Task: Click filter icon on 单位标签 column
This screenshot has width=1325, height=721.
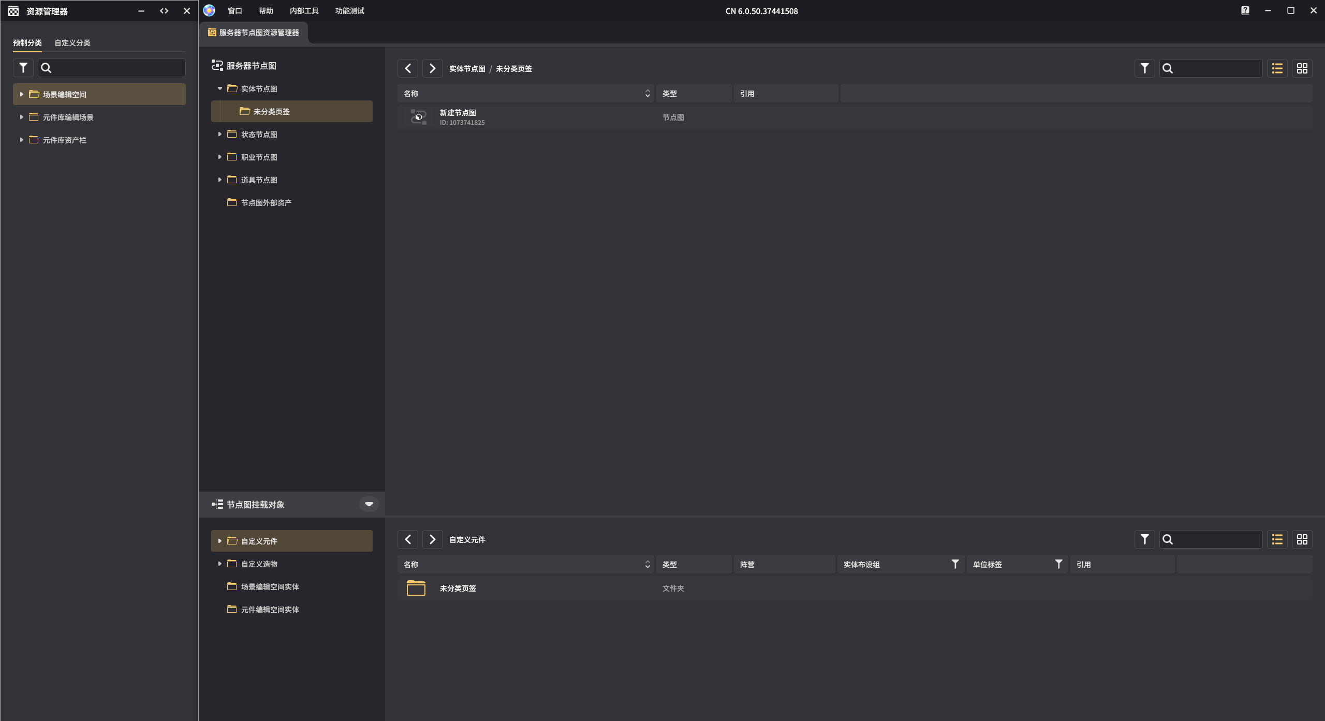Action: coord(1058,564)
